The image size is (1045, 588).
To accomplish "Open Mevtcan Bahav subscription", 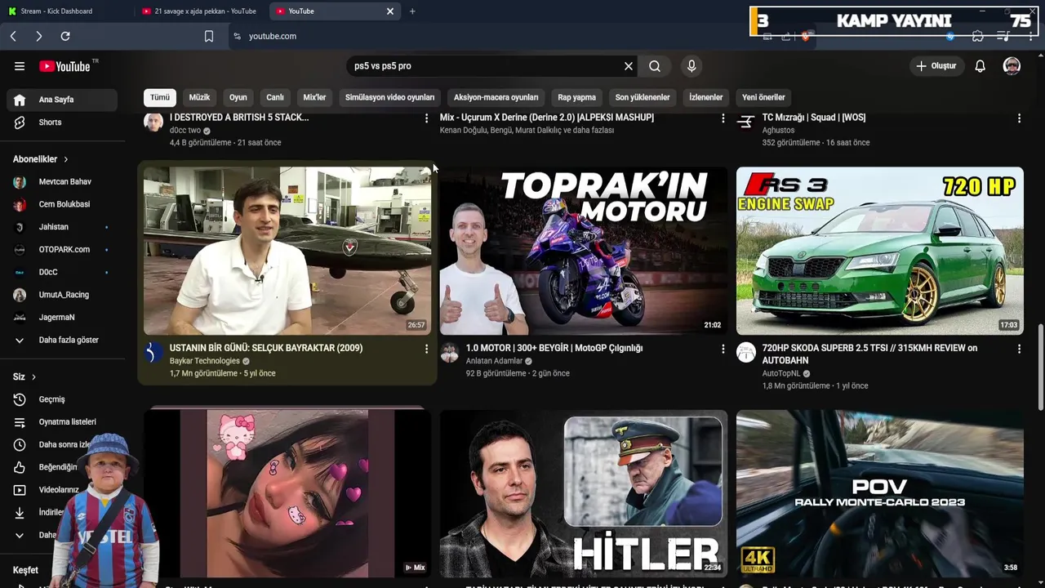I will 62,181.
